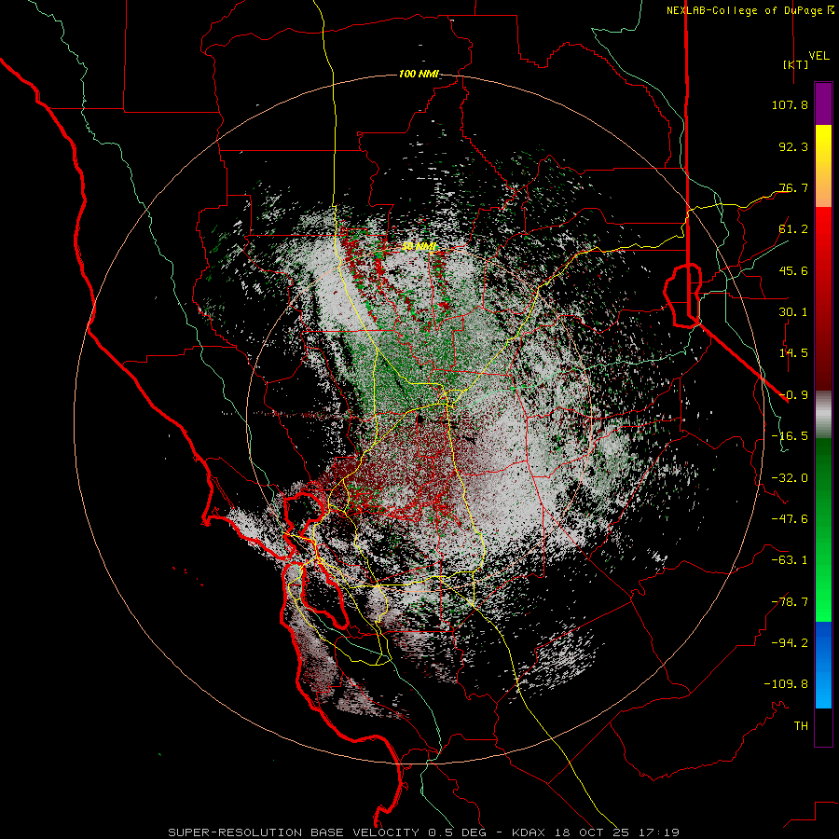Click the TH legend label
839x839 pixels.
801,726
